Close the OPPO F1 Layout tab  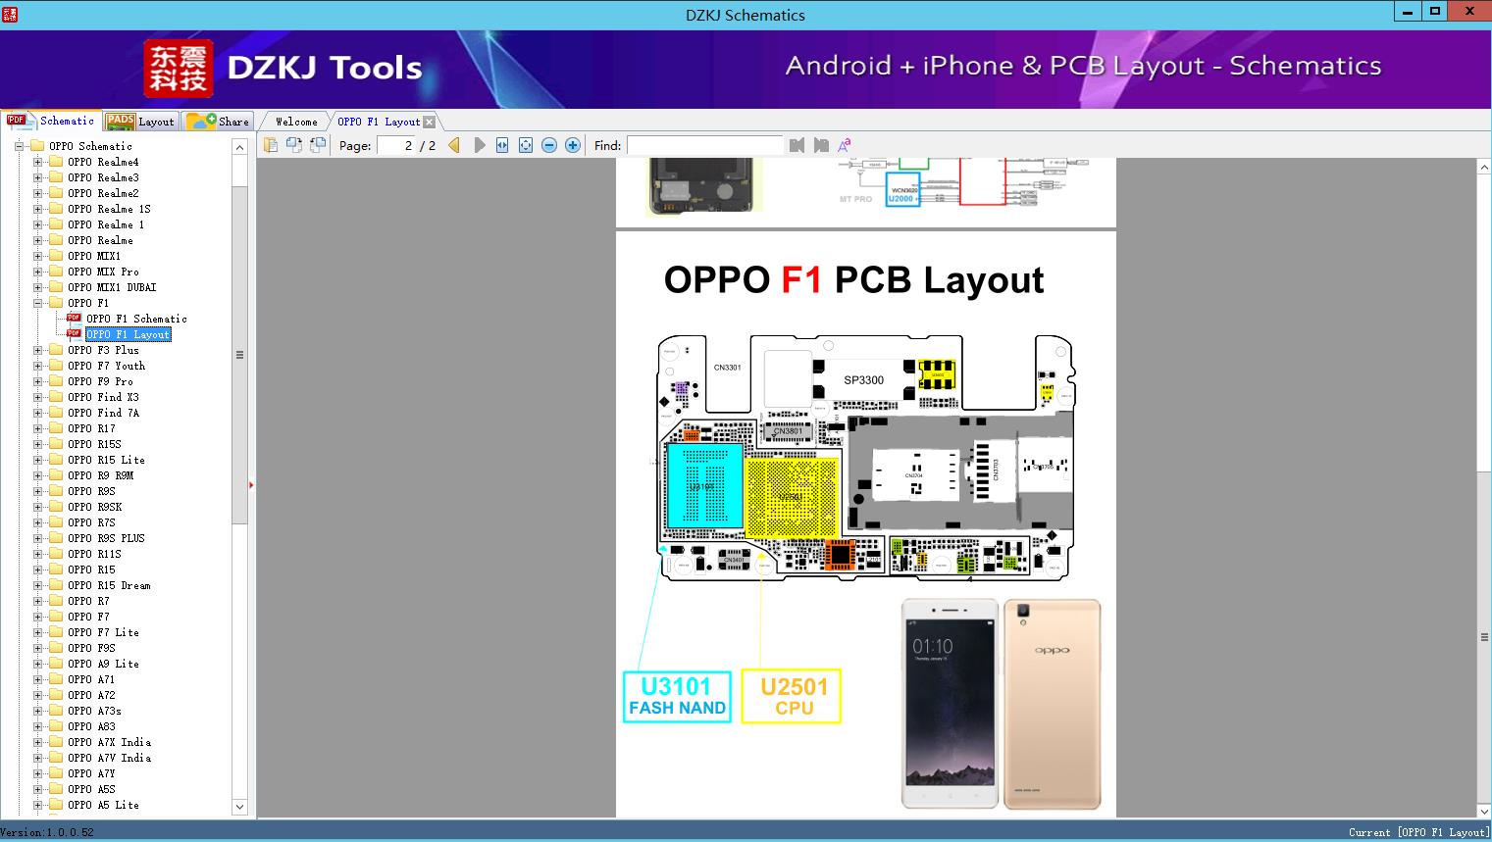(429, 122)
